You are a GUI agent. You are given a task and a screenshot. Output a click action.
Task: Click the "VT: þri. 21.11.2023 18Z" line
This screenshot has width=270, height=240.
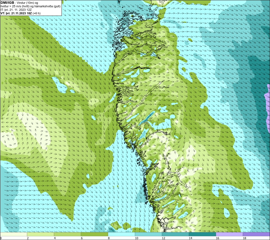coord(16,13)
